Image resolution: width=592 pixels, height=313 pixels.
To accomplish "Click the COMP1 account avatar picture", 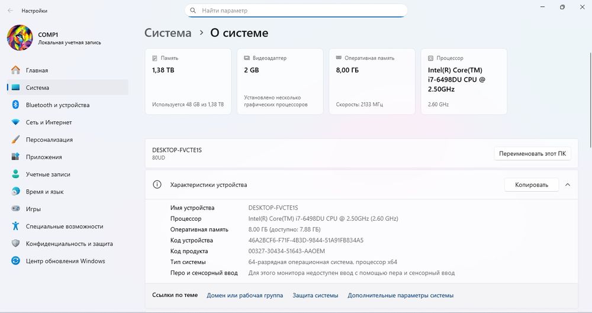I will (20, 38).
